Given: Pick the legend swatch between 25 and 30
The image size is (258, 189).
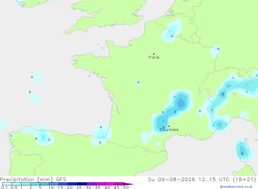Looking at the screenshot, I should click(x=82, y=184).
